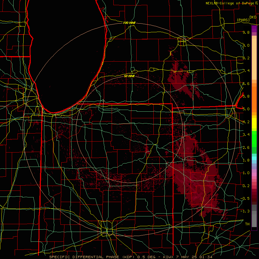The height and width of the screenshot is (259, 259).
Task: Click the [PHAS] units label
Action: pos(243,20)
